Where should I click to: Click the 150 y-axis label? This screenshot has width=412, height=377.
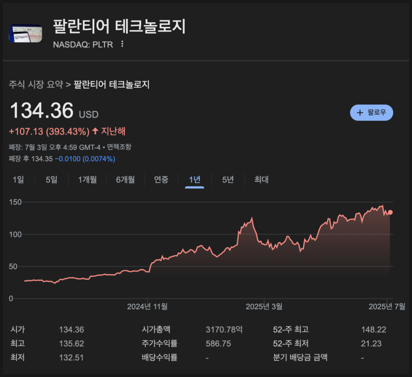pos(15,202)
